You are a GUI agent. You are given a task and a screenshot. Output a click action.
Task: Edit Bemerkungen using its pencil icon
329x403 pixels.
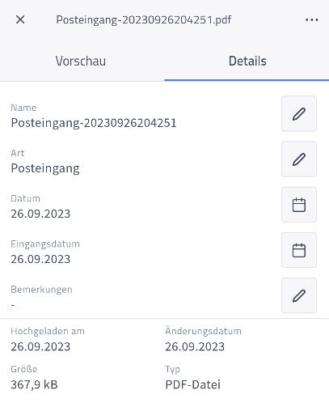point(299,295)
